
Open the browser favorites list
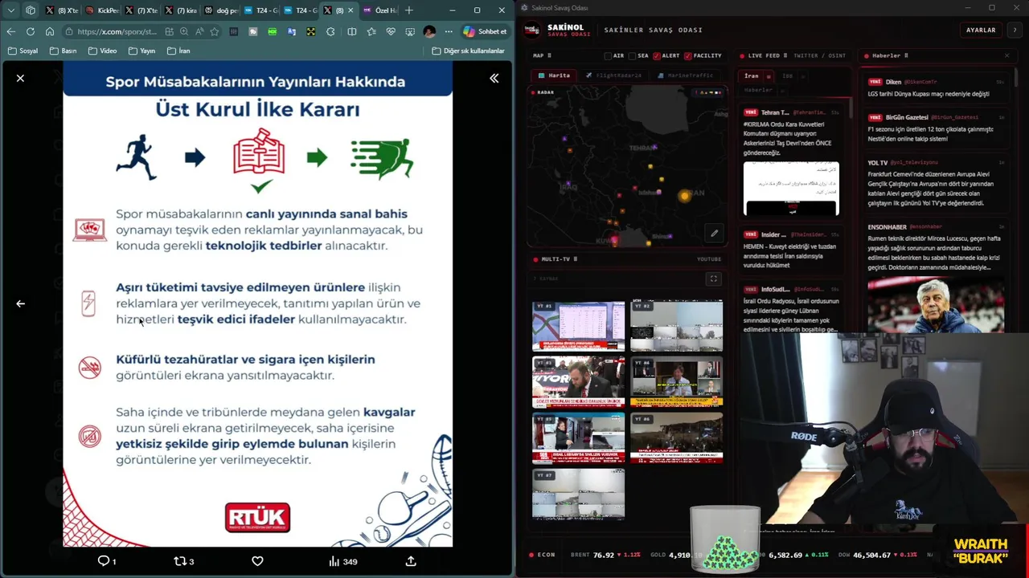371,31
